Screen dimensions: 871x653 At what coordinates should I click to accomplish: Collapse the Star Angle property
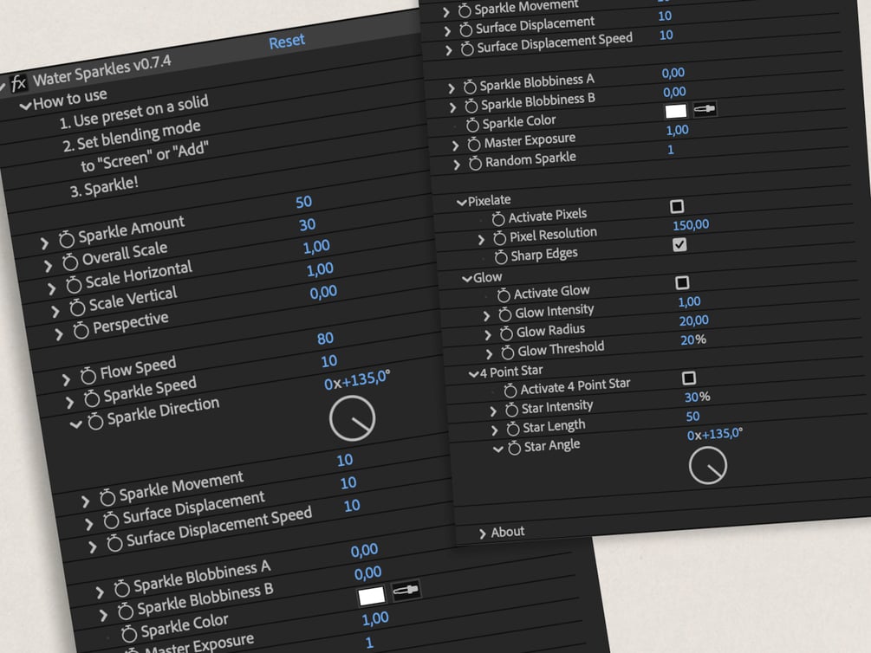(x=498, y=449)
